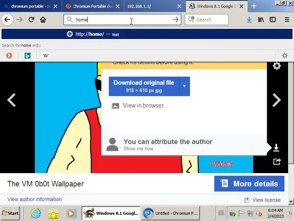Go back to the previous page
This screenshot has width=294, height=221.
coord(7,20)
